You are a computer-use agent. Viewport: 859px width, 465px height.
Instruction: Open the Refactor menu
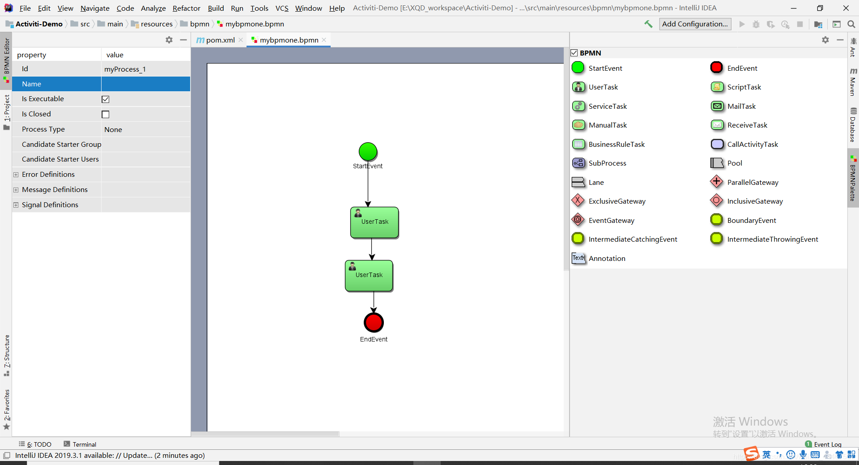click(186, 8)
